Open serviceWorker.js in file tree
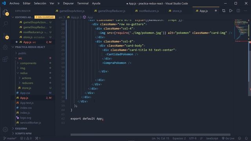The image size is (251, 141). (30, 123)
